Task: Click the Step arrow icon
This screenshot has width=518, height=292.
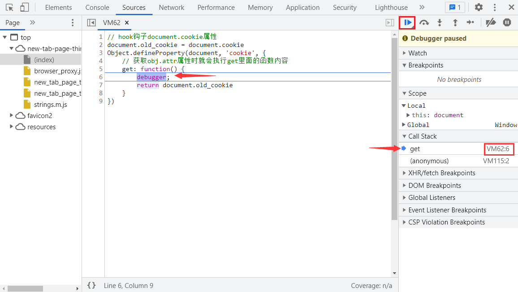Action: [x=470, y=22]
